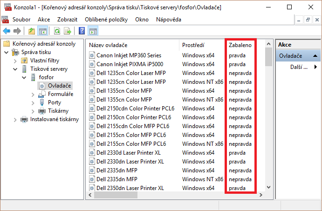Toggle the Show/Hide Action Pane icon

coord(93,31)
